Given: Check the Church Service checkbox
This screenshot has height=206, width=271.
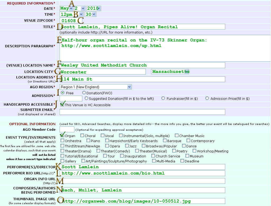Looking at the screenshot, I should tap(153, 156).
